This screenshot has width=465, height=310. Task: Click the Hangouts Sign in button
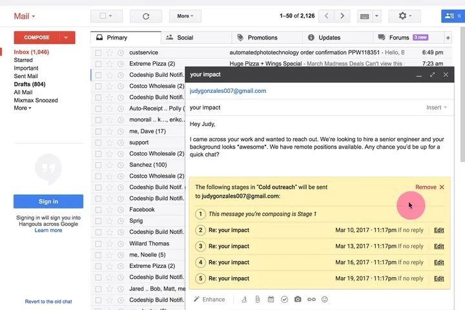(x=48, y=201)
